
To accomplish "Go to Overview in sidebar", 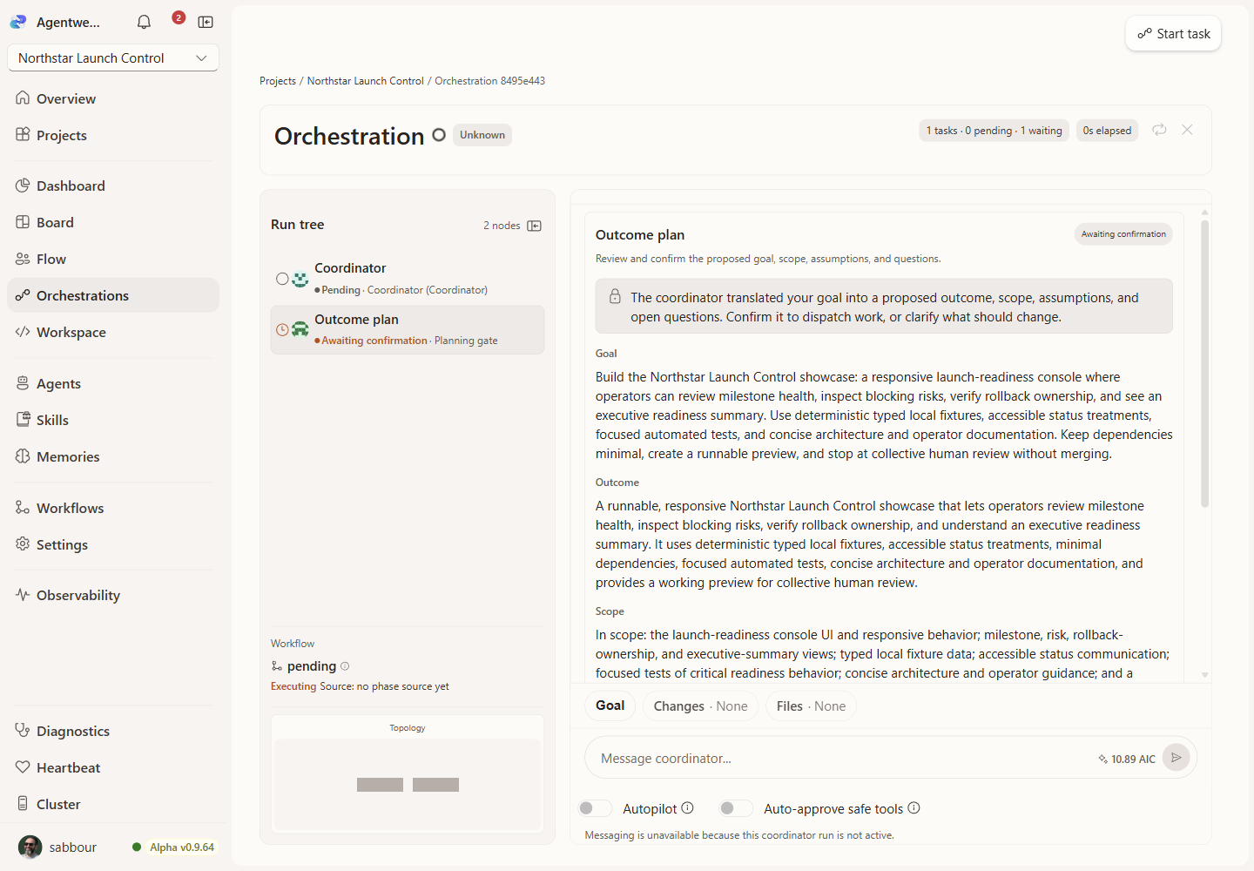I will coord(113,98).
